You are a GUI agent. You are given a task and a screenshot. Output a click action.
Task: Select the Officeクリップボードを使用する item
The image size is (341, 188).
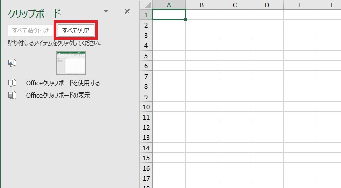pos(63,83)
